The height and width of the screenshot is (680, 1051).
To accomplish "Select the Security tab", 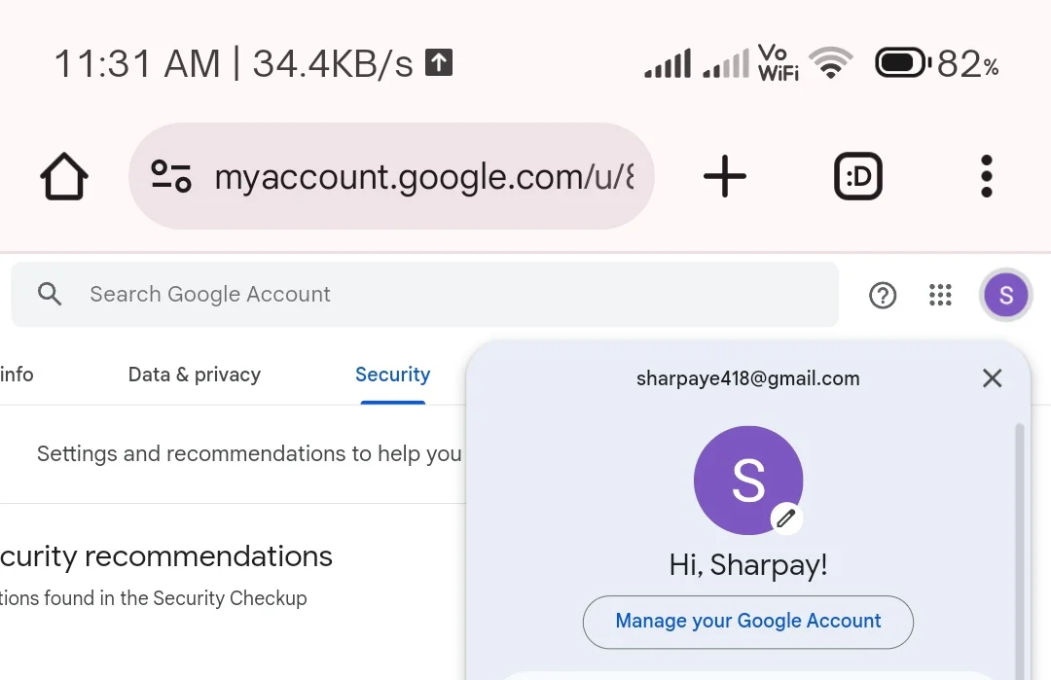I will point(393,375).
